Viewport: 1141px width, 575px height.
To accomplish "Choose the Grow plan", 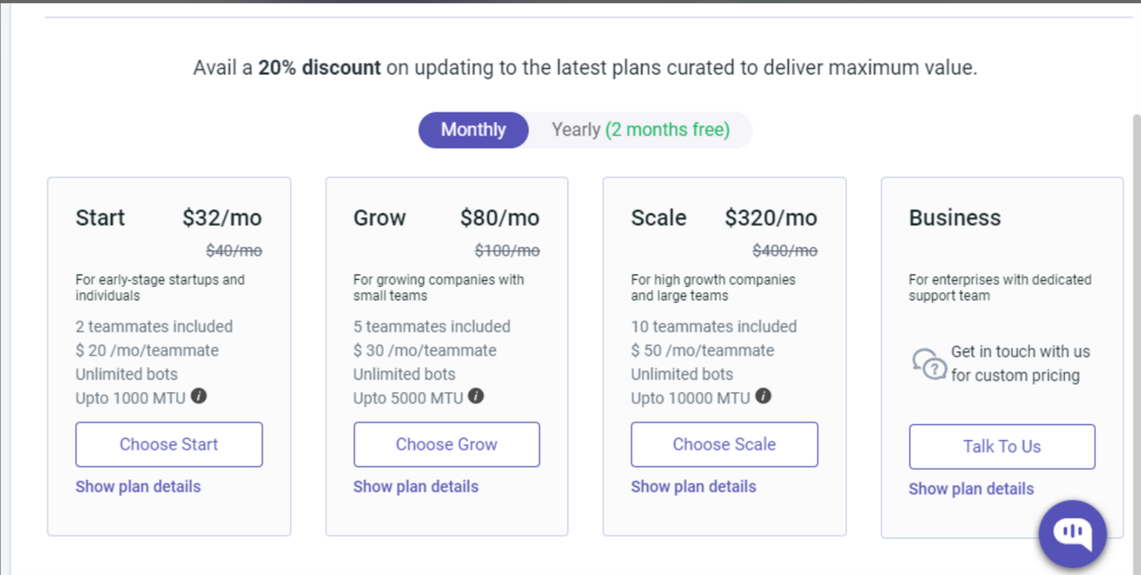I will tap(446, 444).
